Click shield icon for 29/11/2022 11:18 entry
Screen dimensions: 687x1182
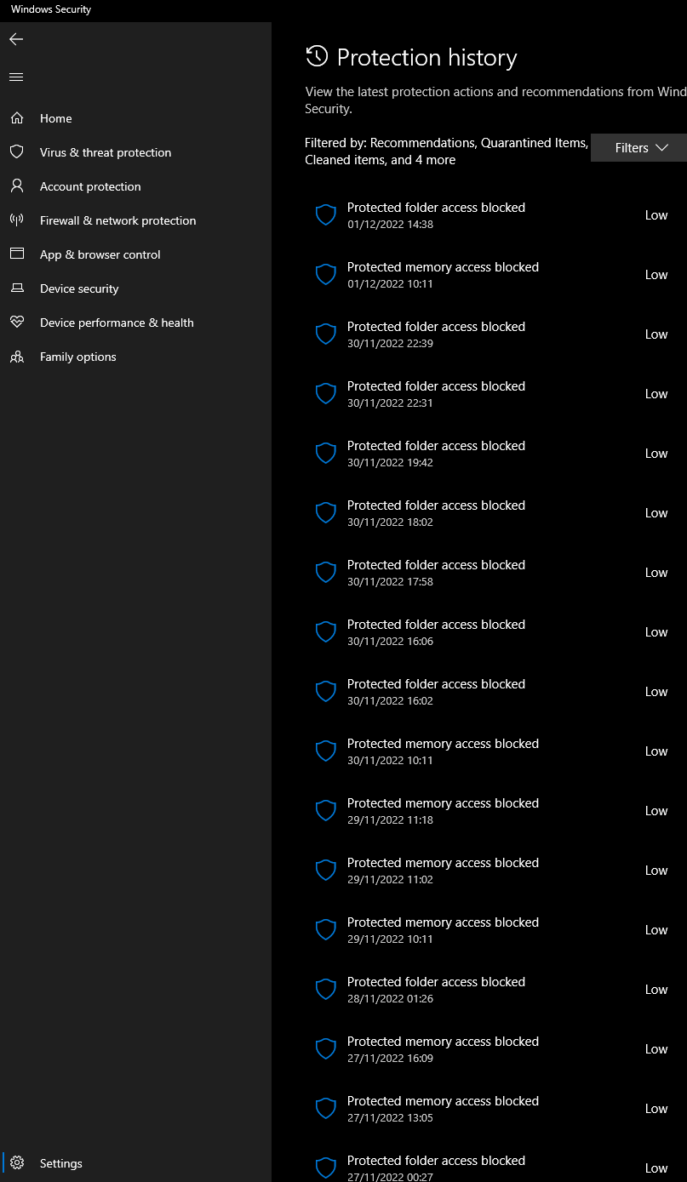(326, 811)
